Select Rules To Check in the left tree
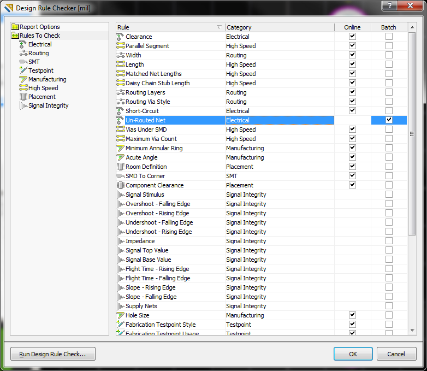 [x=40, y=36]
